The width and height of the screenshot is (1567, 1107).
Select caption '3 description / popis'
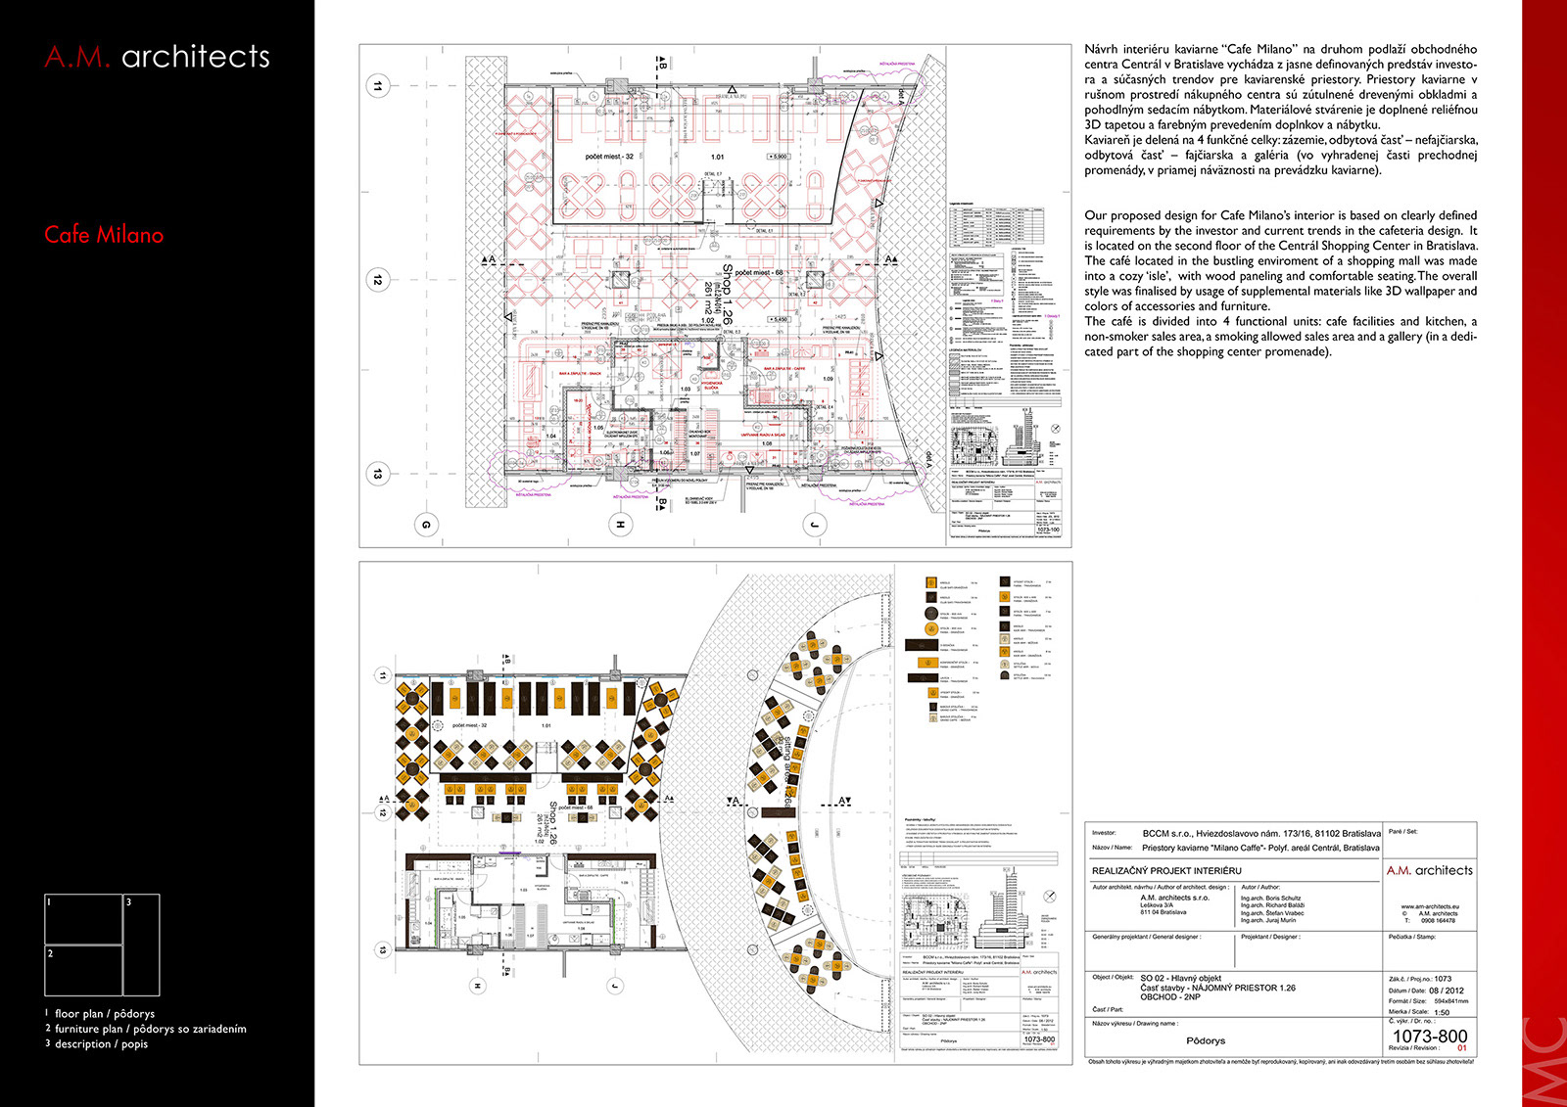click(x=96, y=1044)
